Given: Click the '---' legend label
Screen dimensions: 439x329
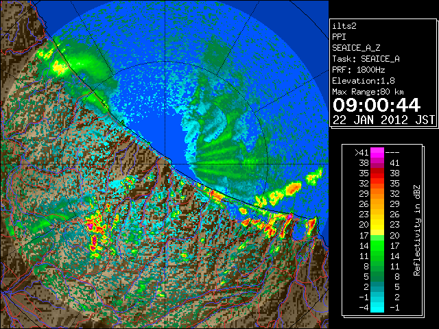Looking at the screenshot, I should 392,153.
